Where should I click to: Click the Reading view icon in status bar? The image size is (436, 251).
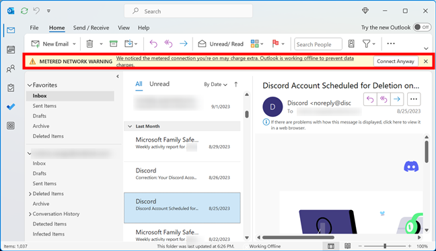tap(348, 246)
